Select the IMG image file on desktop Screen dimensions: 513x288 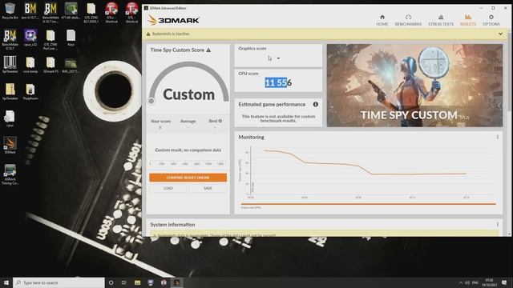click(x=71, y=65)
